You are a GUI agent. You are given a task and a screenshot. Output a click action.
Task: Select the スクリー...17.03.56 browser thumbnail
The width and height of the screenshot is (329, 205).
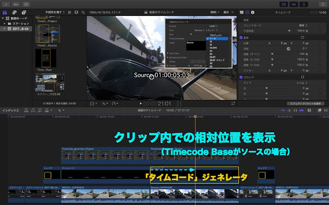50,83
